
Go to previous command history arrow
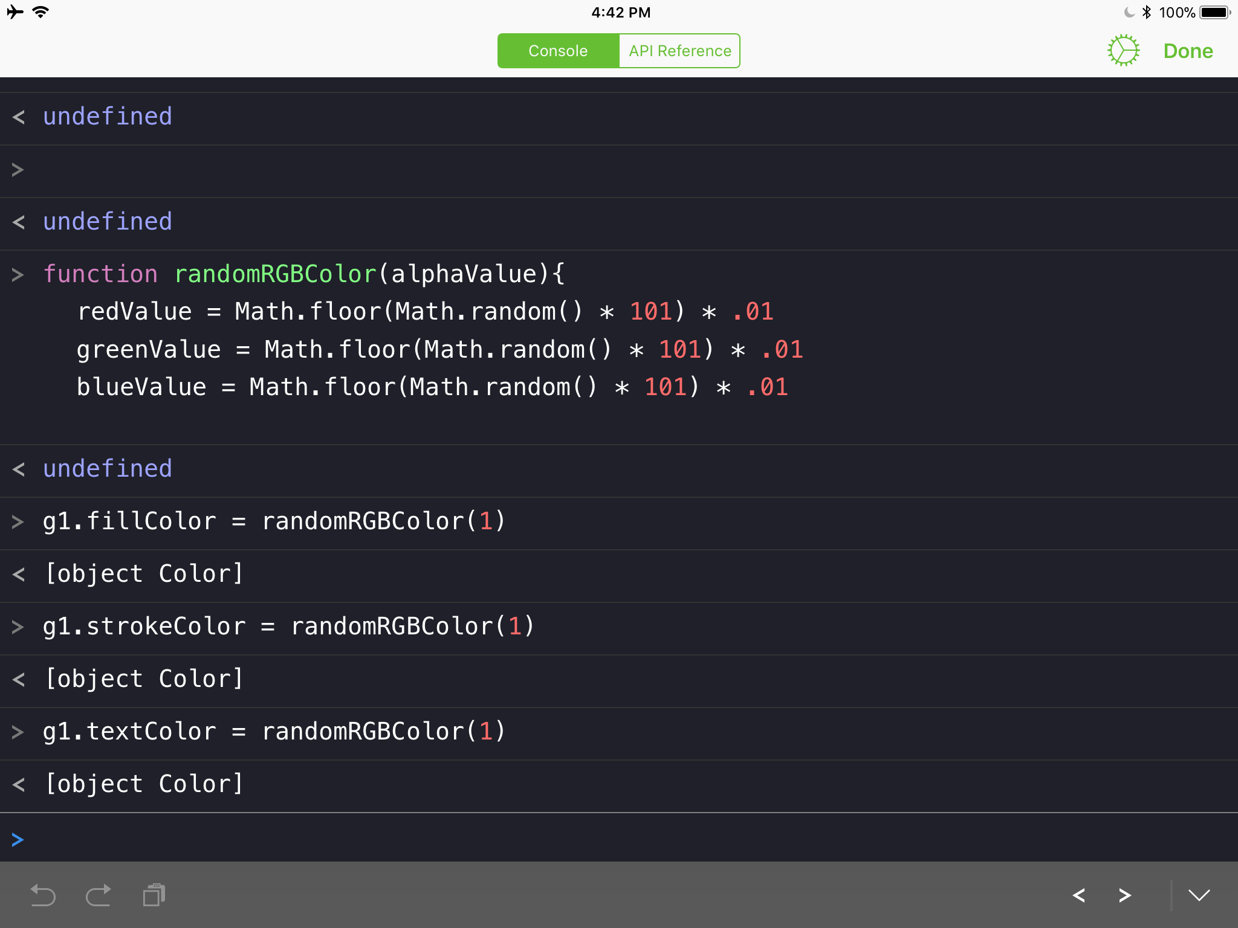coord(1079,895)
